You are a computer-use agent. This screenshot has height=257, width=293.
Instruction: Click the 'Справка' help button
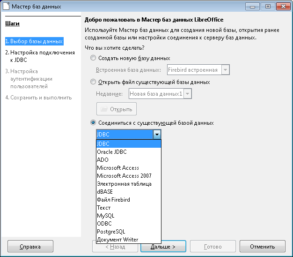(x=30, y=247)
